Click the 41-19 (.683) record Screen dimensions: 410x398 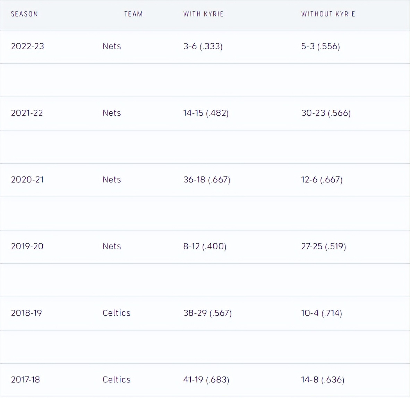[206, 380]
